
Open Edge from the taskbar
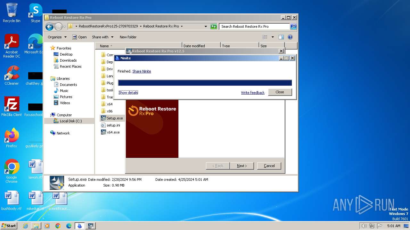(69, 226)
